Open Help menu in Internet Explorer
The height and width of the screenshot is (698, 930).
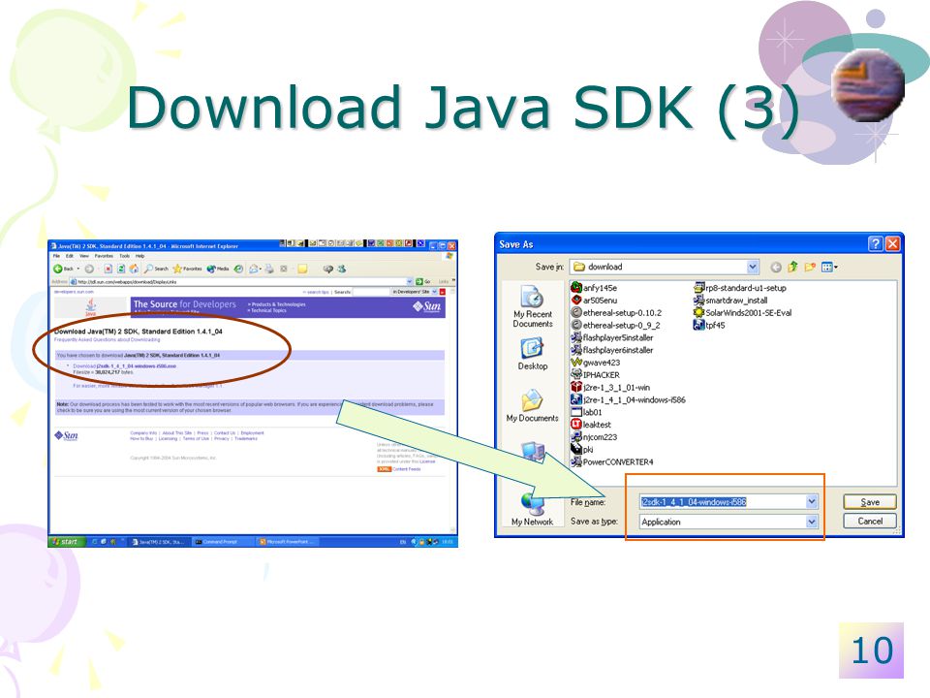[139, 256]
